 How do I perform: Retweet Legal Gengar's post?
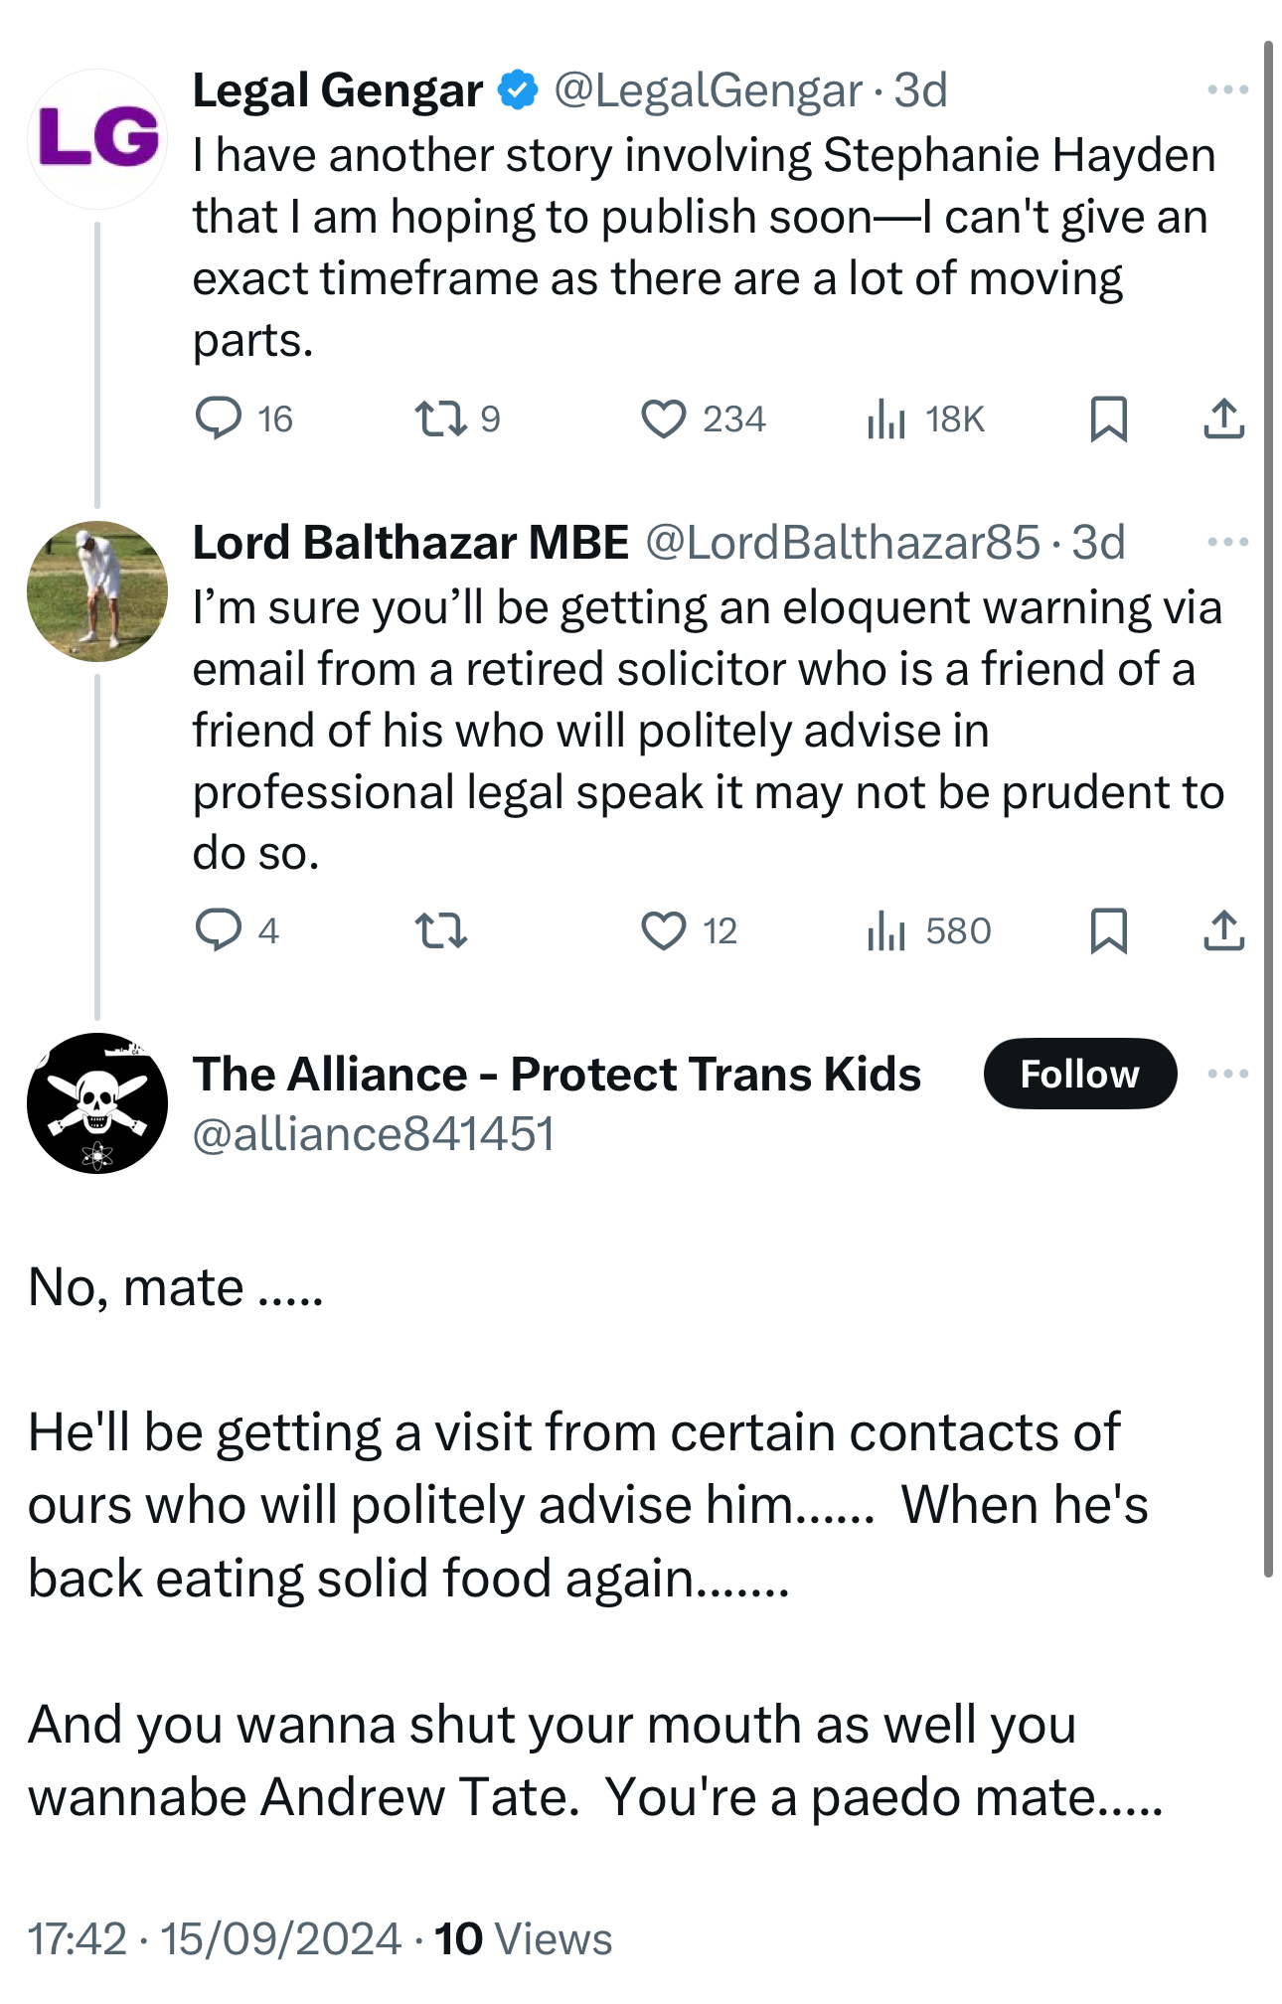pyautogui.click(x=440, y=418)
